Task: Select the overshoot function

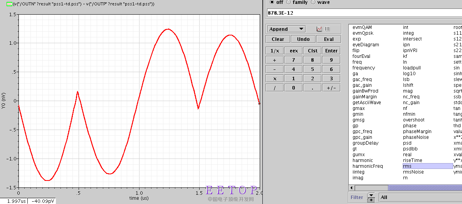Action: (413, 120)
